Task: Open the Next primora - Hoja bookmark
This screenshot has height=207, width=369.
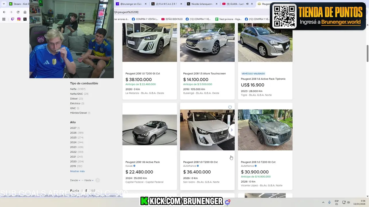Action: click(228, 19)
